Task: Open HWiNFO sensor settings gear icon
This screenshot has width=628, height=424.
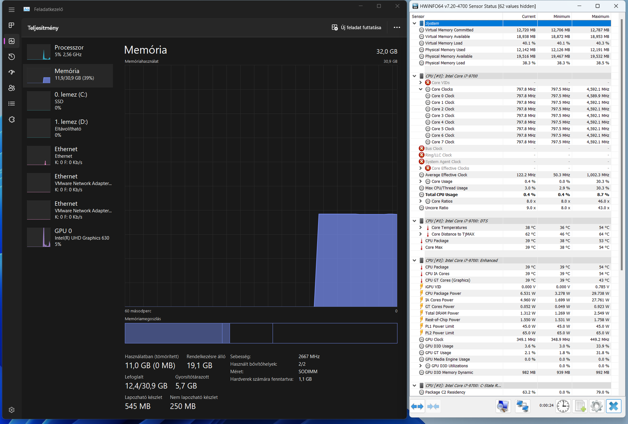Action: point(597,406)
